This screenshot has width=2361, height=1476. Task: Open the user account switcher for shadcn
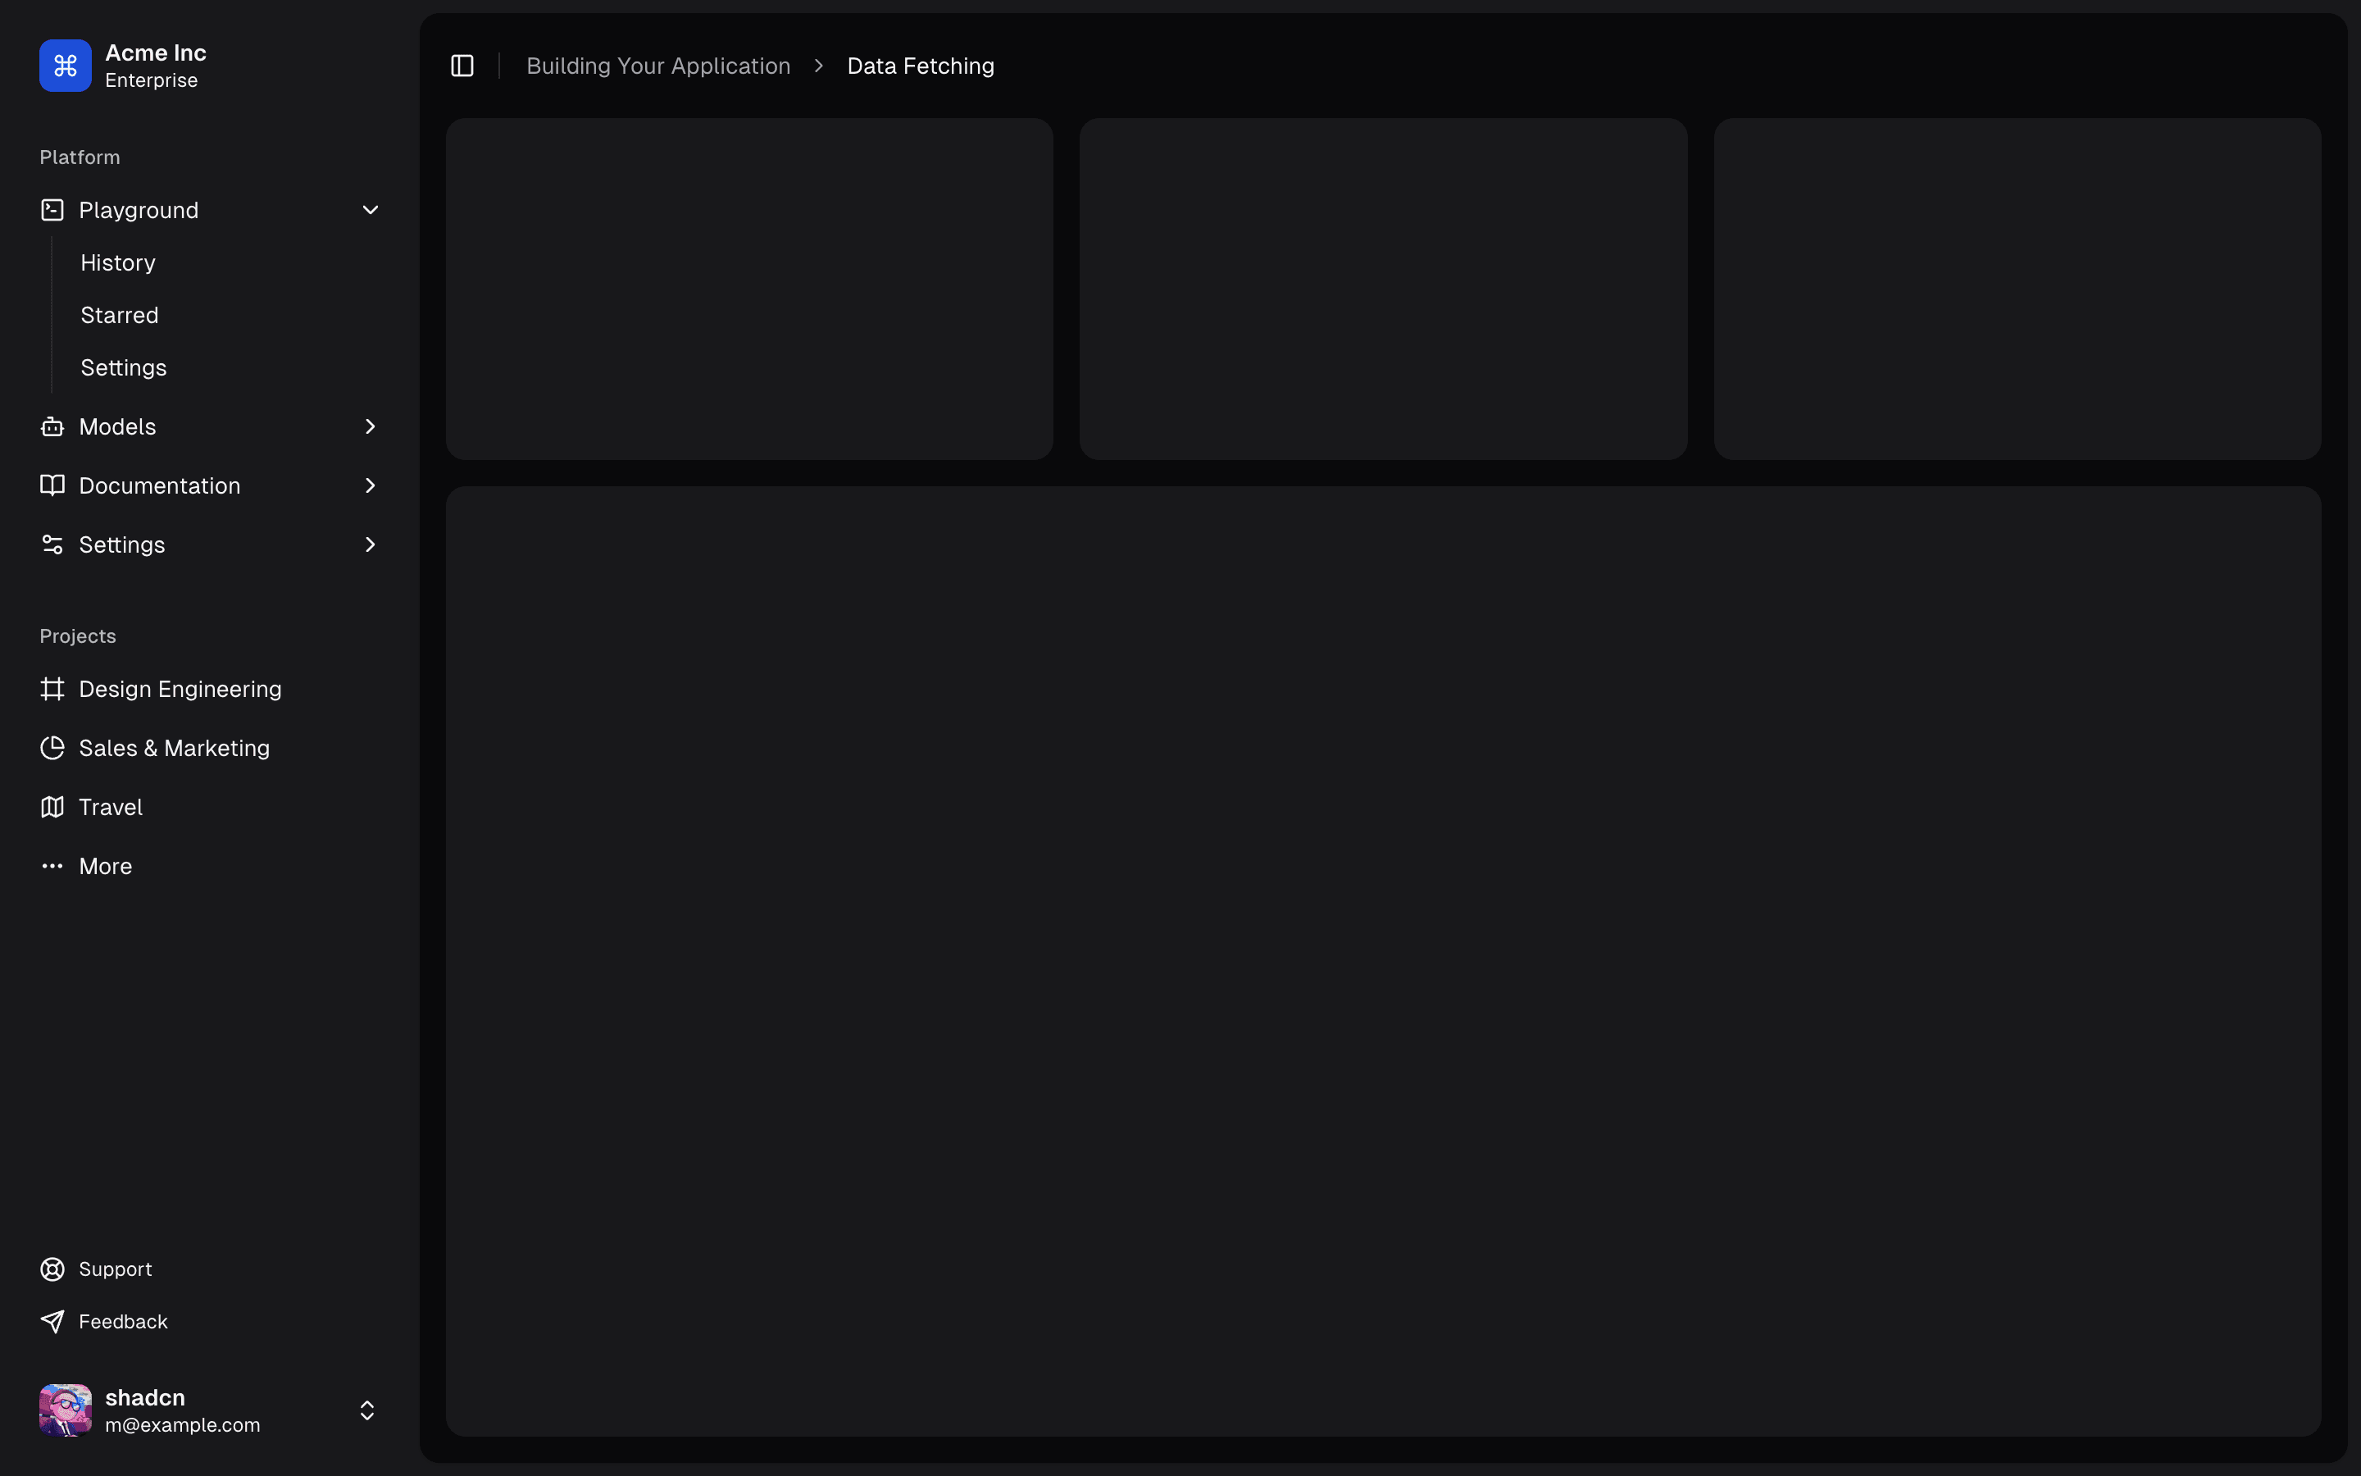pyautogui.click(x=368, y=1409)
